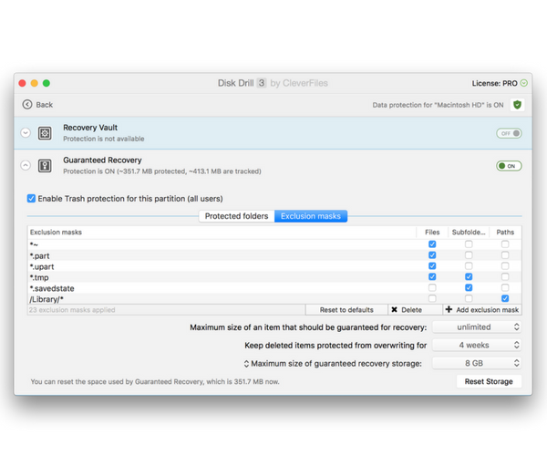Switch to the Protected folders tab
Image resolution: width=547 pixels, height=456 pixels.
click(x=236, y=216)
